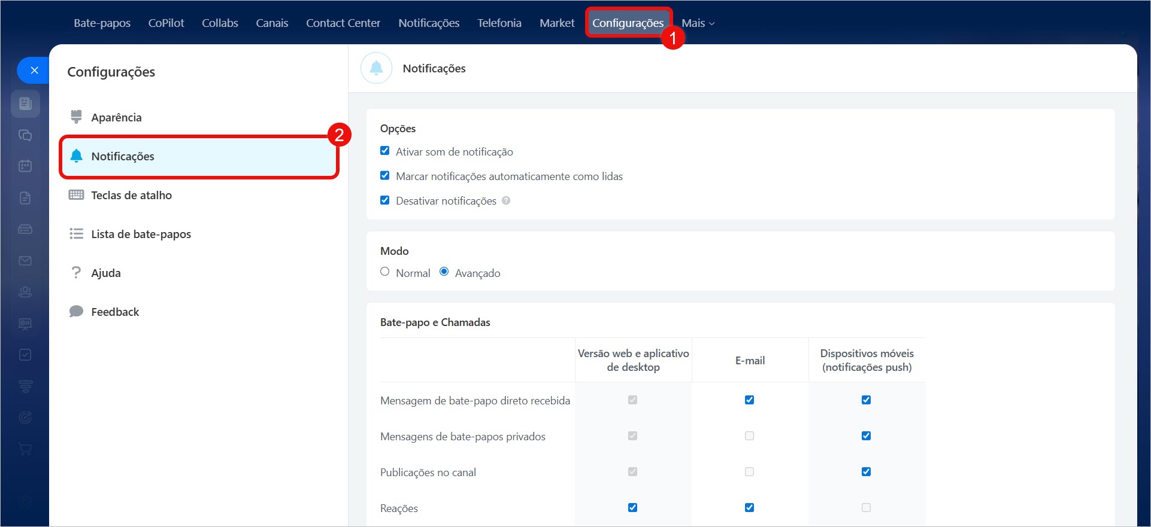
Task: Open the Aparência settings section
Action: (x=199, y=117)
